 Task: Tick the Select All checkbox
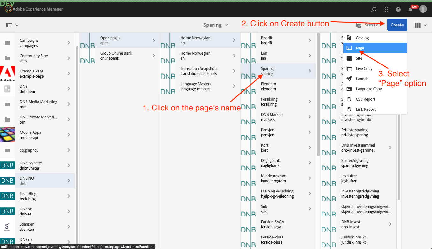(x=359, y=25)
